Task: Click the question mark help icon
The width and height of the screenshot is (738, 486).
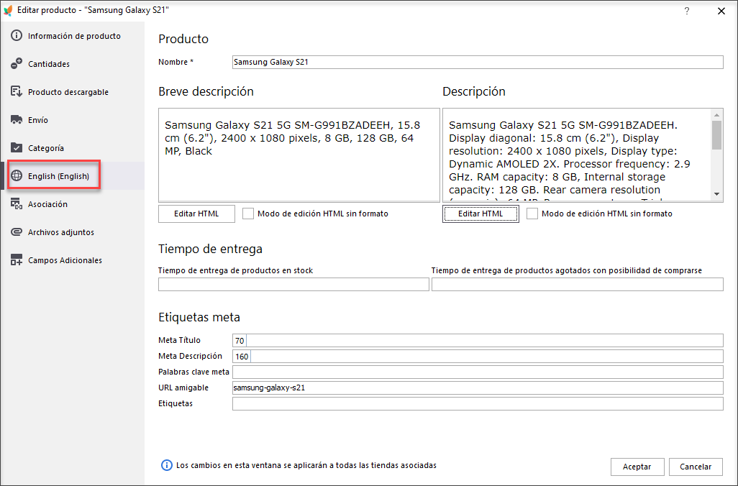Action: 687,11
